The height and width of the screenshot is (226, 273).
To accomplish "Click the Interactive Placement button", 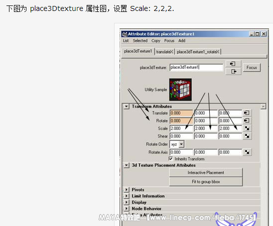I will coord(206,173).
